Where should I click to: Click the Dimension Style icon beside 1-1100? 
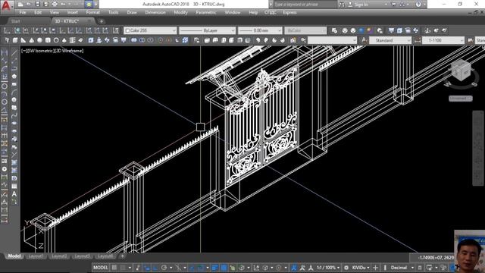[x=418, y=40]
